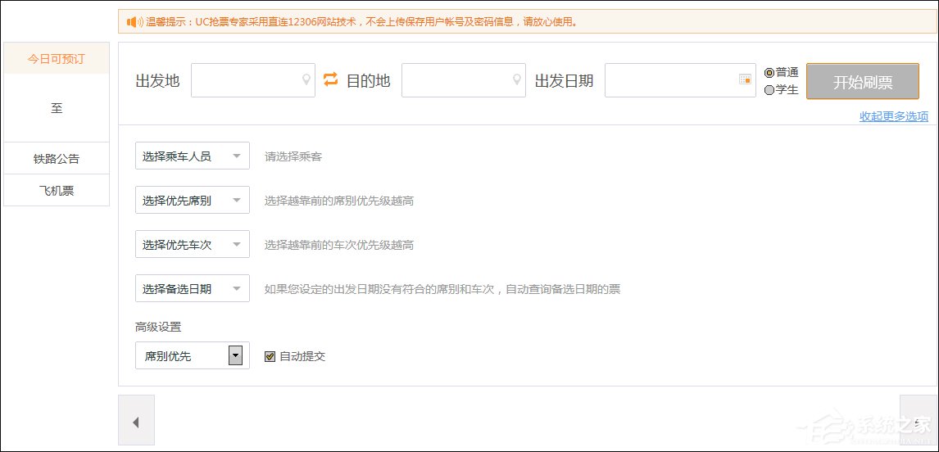This screenshot has height=452, width=939.
Task: Open the 铁路公告 sidebar item
Action: (x=57, y=159)
